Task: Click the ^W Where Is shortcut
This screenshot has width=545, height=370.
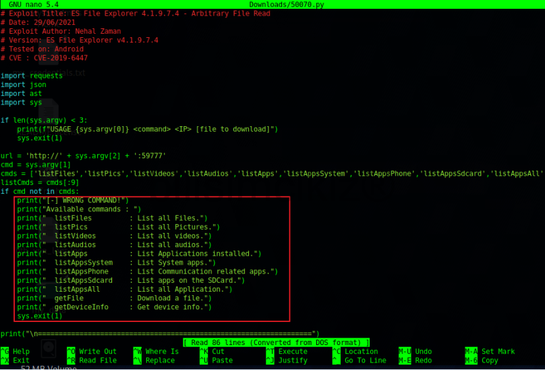Action: click(156, 352)
